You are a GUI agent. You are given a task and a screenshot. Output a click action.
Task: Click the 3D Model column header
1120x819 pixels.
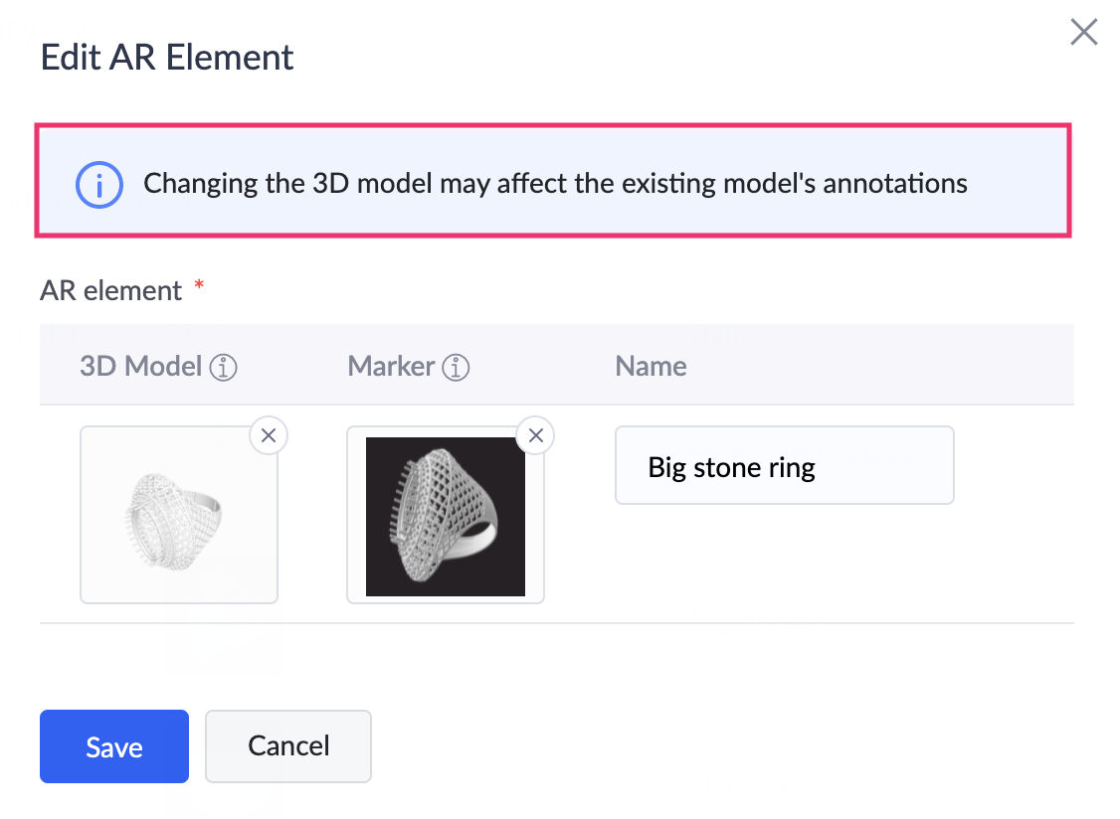pos(140,367)
